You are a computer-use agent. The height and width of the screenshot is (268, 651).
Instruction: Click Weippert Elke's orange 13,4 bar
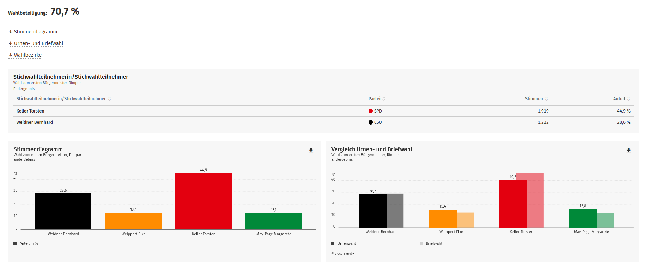[x=133, y=221]
